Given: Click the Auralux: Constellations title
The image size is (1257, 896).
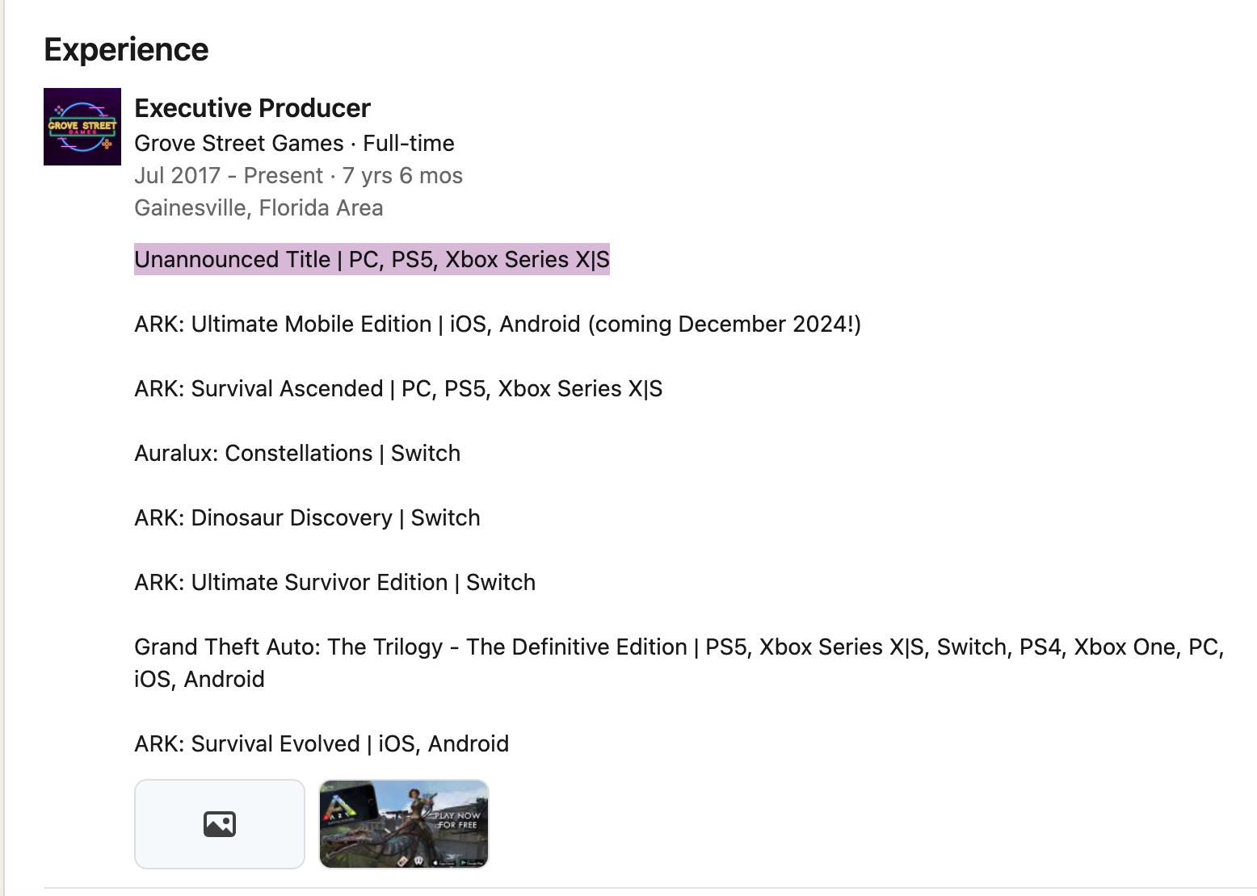Looking at the screenshot, I should point(296,453).
